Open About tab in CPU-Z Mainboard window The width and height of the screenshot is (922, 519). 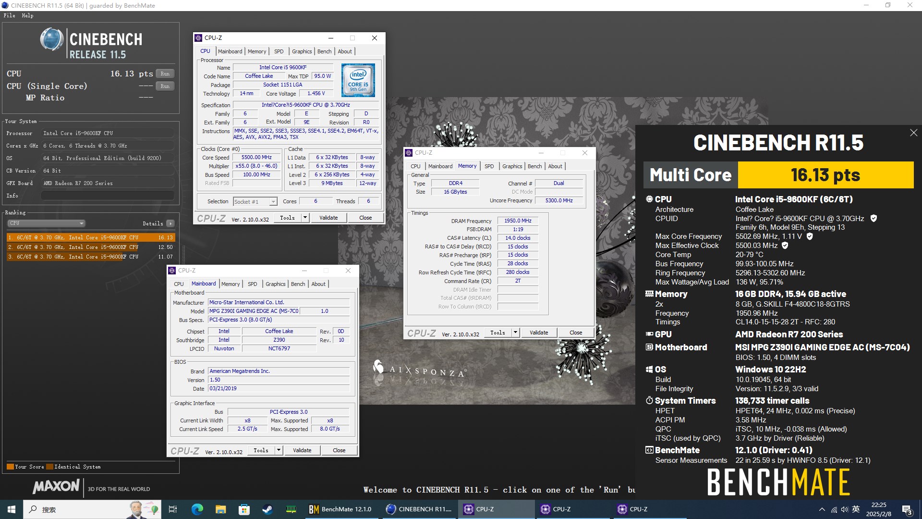318,284
